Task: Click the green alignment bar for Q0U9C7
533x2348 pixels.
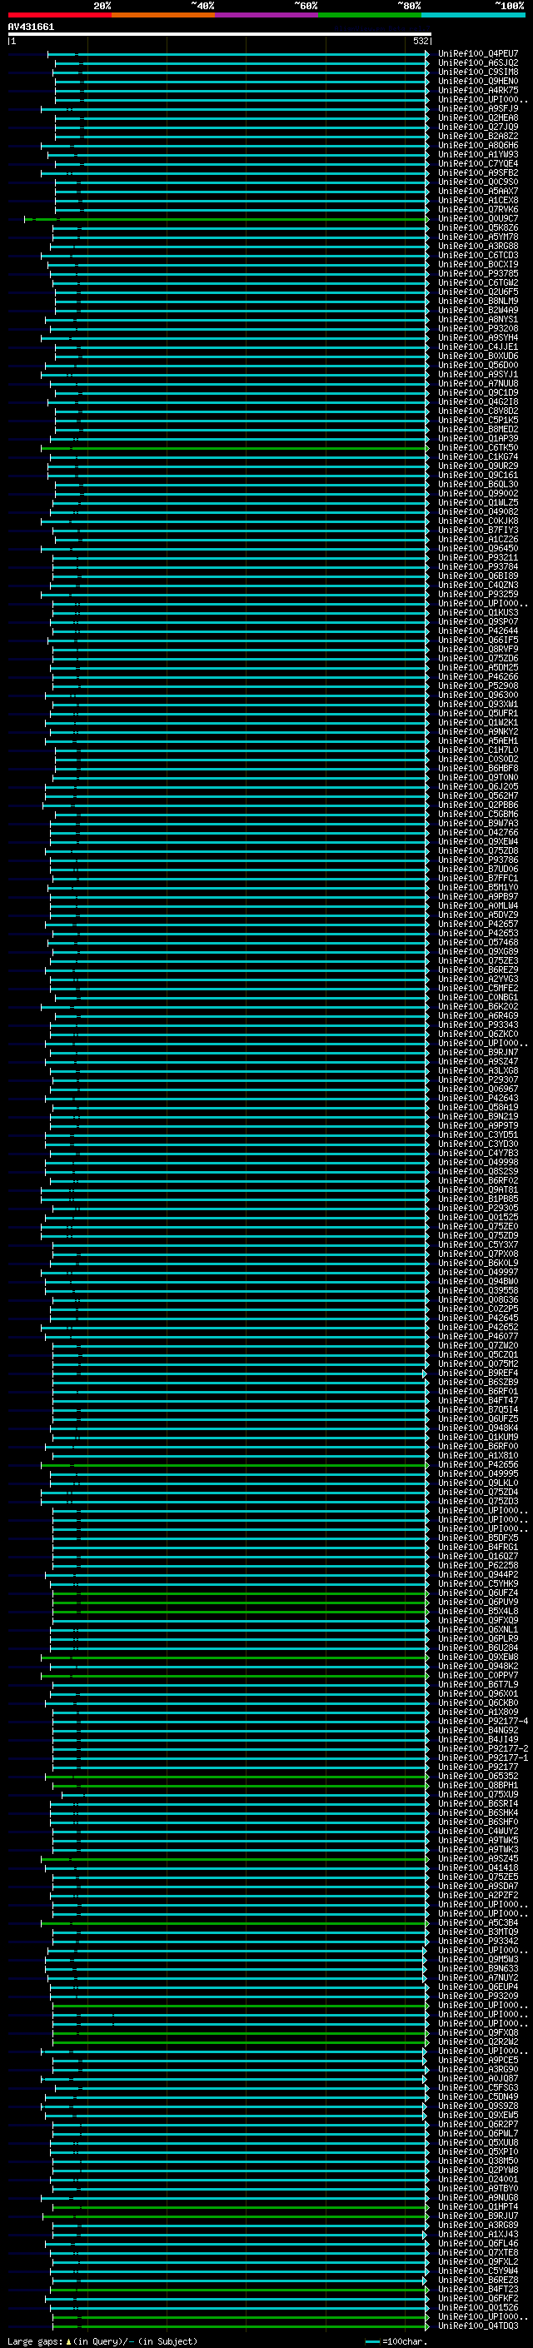Action: pyautogui.click(x=226, y=219)
